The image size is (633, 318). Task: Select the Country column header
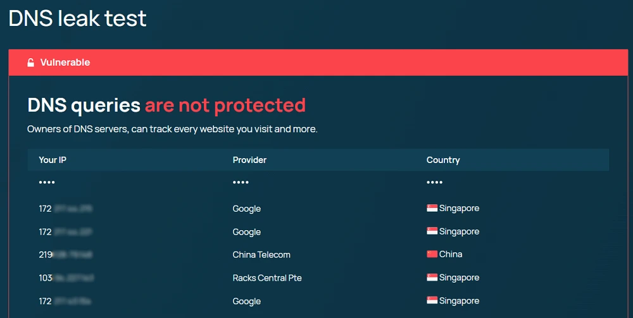pos(443,160)
